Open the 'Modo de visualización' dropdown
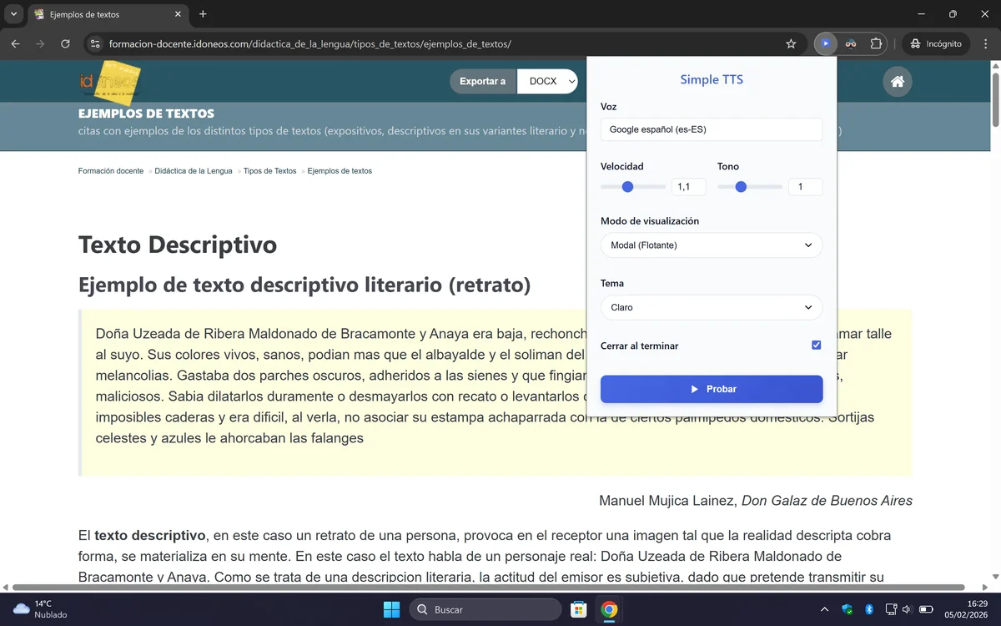The height and width of the screenshot is (626, 1001). [711, 245]
